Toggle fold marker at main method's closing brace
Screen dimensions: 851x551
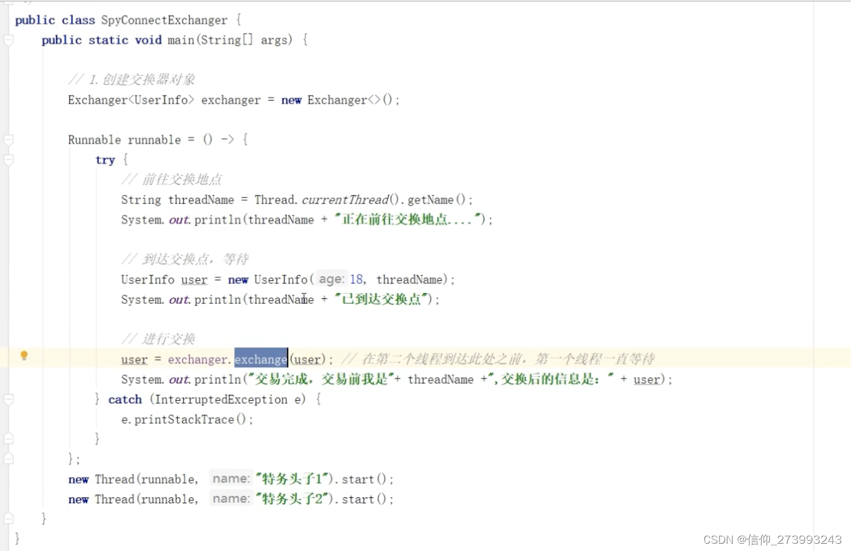tap(8, 518)
